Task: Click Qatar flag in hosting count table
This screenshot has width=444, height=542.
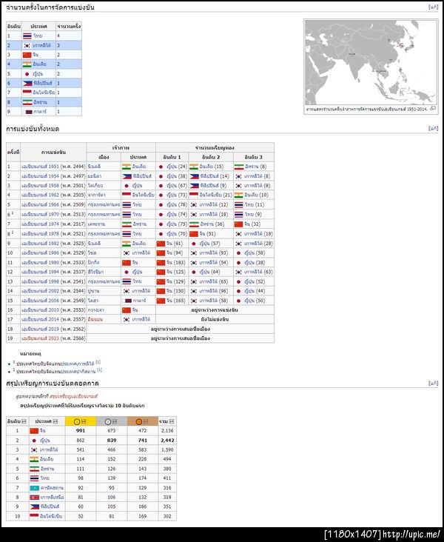Action: (28, 112)
